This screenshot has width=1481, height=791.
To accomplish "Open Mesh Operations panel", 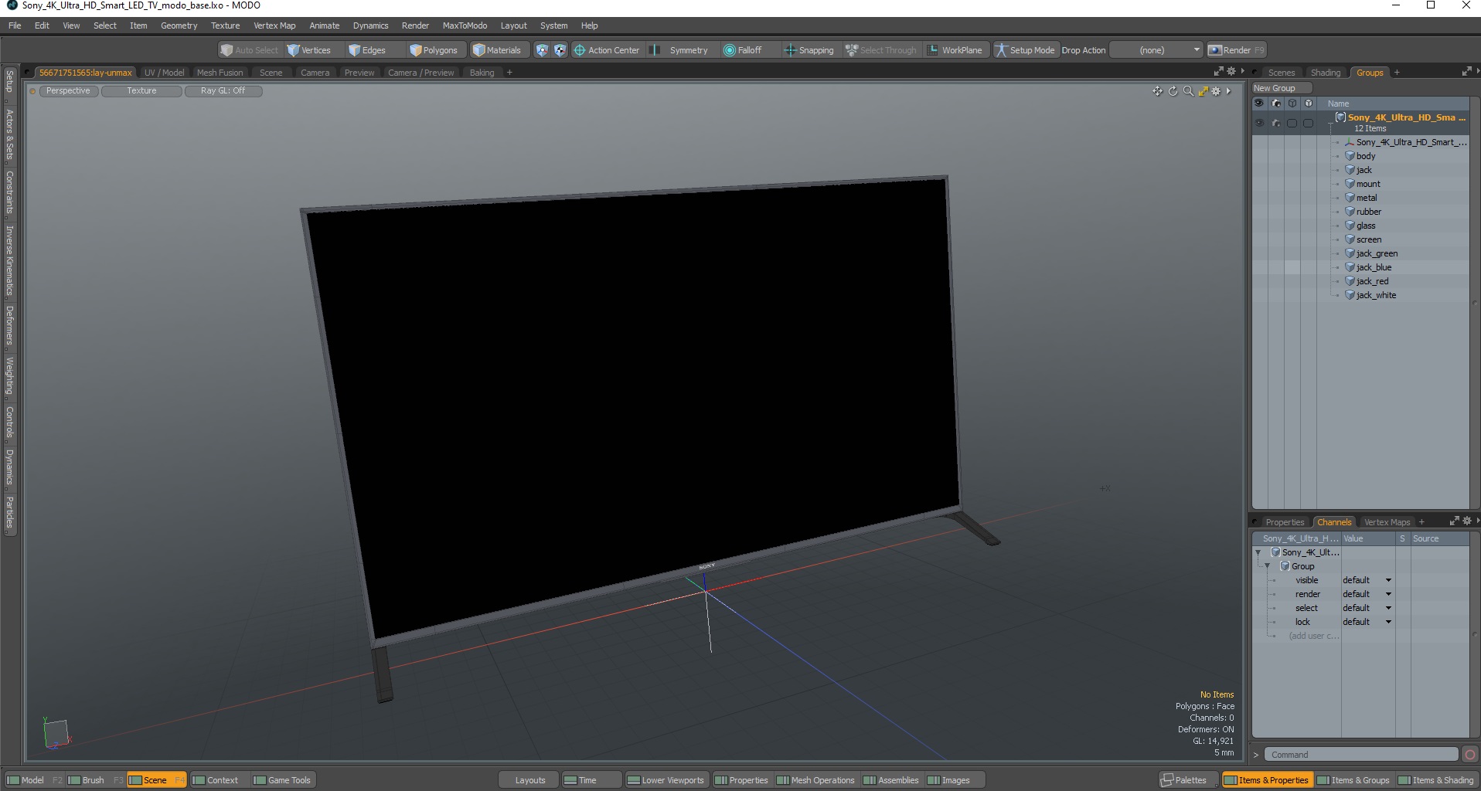I will tap(816, 780).
